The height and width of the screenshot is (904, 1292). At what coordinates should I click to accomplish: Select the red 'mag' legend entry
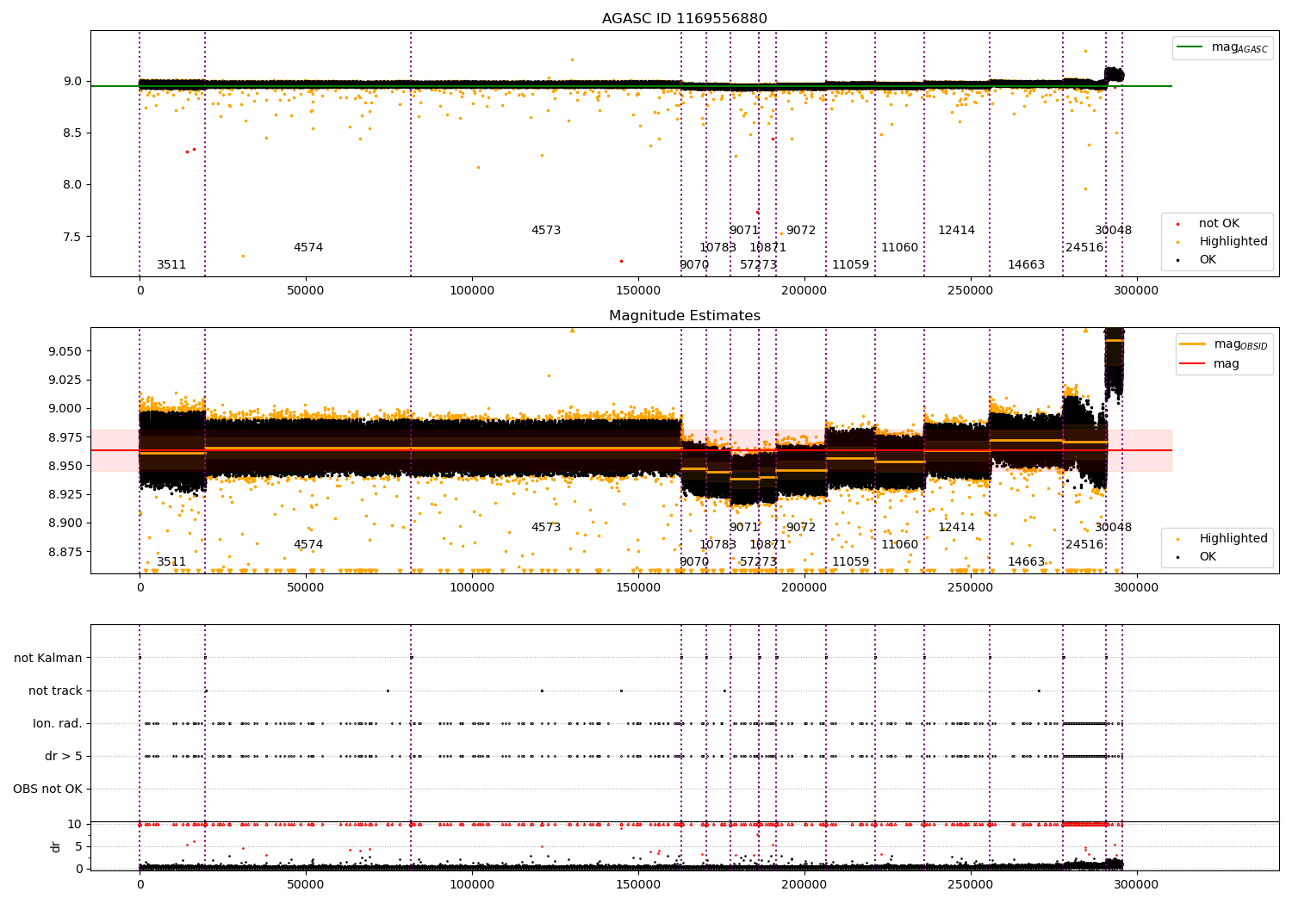[1210, 364]
